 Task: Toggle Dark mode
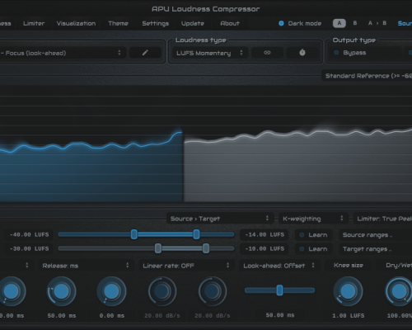pyautogui.click(x=300, y=23)
